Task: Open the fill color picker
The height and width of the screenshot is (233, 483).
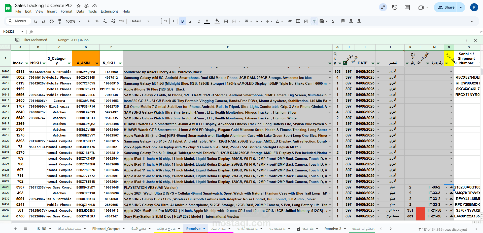Action: [x=217, y=21]
